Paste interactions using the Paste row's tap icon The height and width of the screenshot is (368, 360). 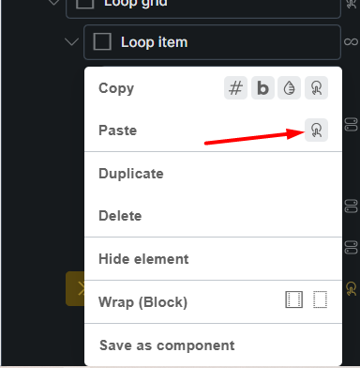[316, 130]
